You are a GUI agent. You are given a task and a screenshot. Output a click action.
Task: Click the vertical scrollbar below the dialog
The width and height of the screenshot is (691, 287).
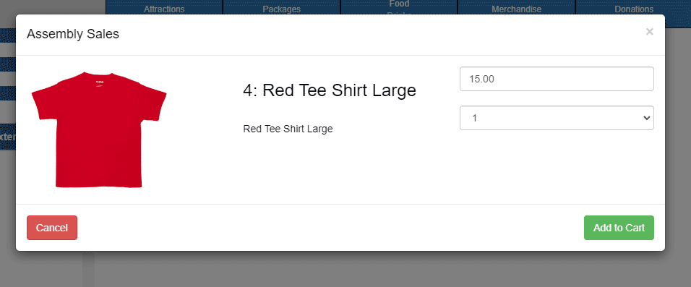88,269
